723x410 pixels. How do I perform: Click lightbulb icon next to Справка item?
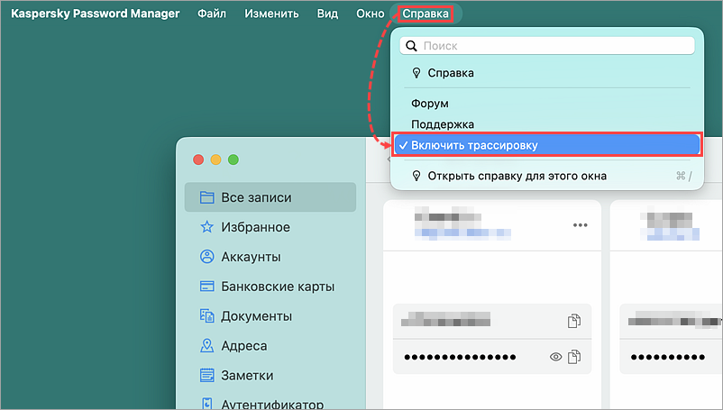click(x=416, y=73)
